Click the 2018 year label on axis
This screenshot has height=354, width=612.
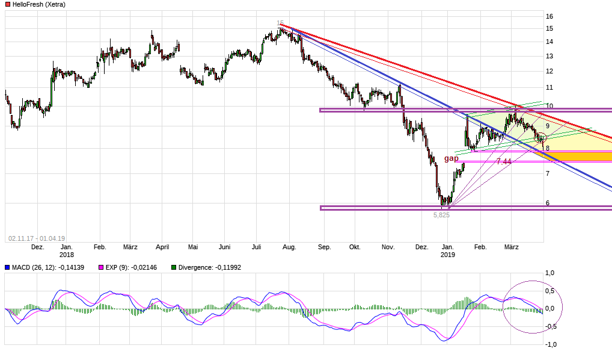[x=66, y=255]
